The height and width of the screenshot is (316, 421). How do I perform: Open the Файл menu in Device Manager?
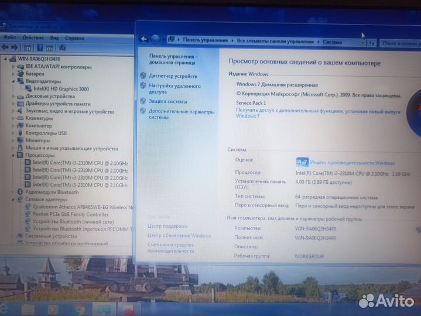coord(10,37)
